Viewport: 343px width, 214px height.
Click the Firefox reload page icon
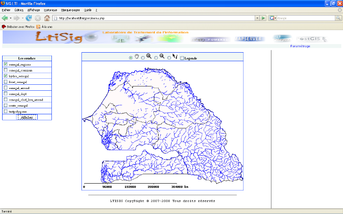click(x=29, y=18)
